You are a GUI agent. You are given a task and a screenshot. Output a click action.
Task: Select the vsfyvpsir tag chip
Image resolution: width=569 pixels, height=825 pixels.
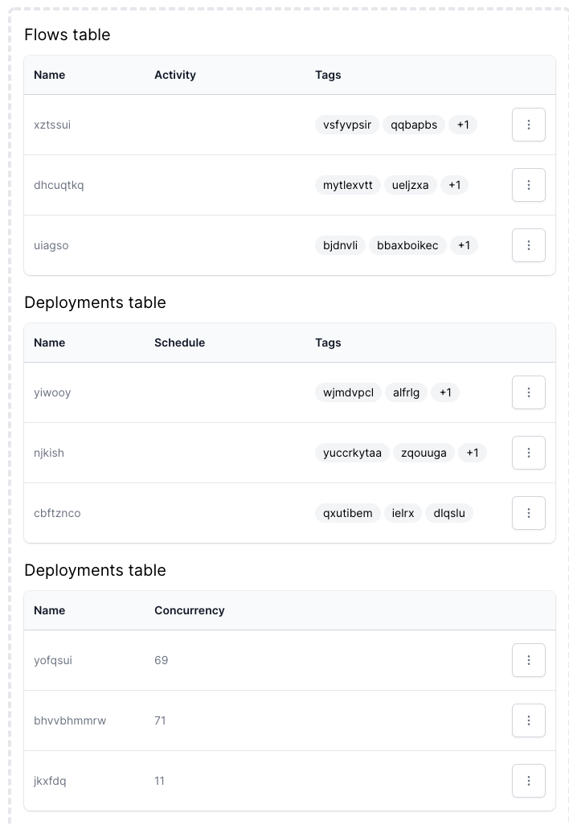[x=346, y=125]
